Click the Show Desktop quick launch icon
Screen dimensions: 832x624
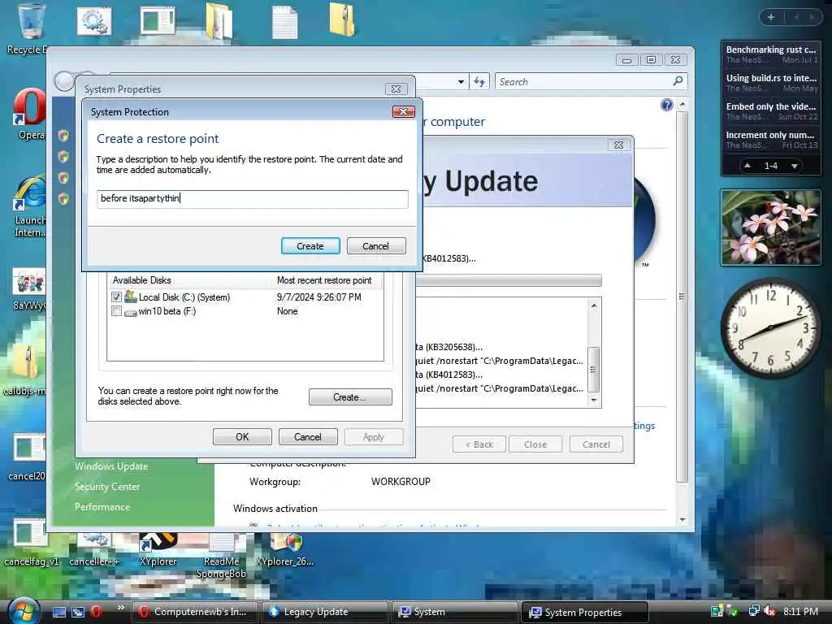(x=59, y=612)
